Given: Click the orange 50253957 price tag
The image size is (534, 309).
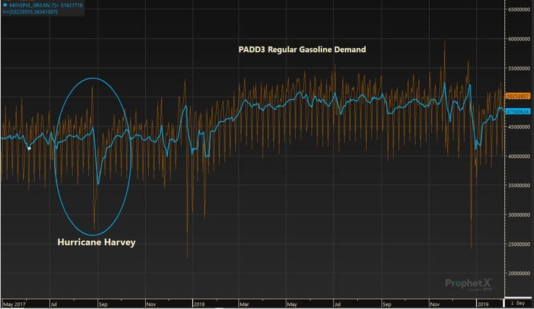Looking at the screenshot, I should [518, 96].
